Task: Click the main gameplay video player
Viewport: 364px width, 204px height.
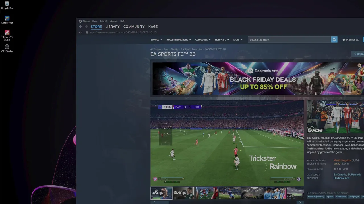Action: click(x=227, y=143)
